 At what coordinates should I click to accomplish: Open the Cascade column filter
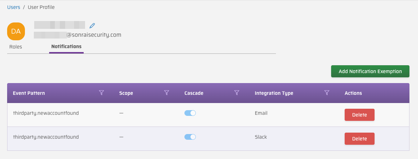point(236,93)
